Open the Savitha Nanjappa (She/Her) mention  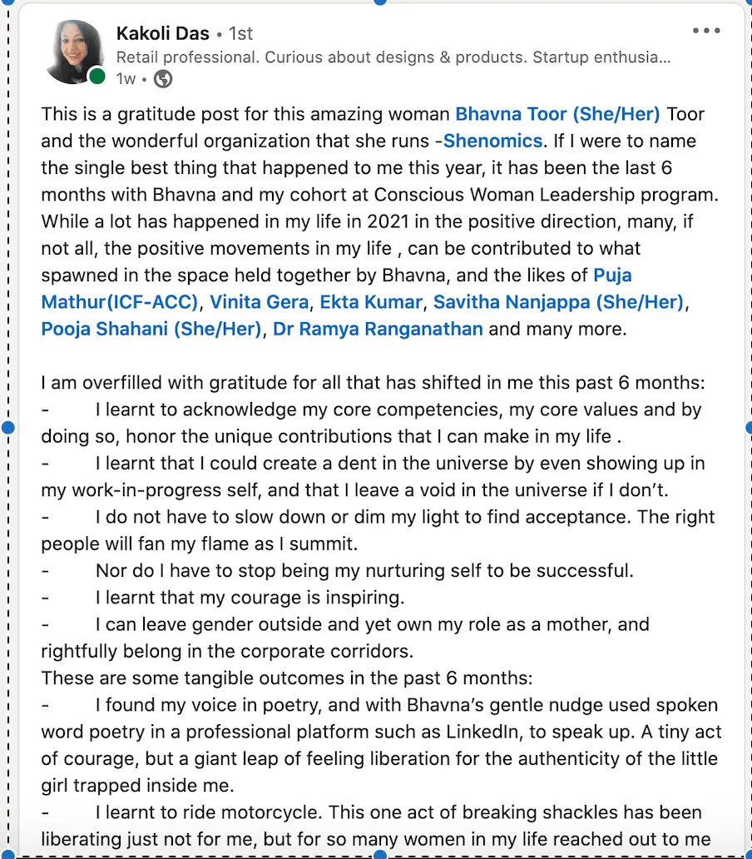pos(558,301)
